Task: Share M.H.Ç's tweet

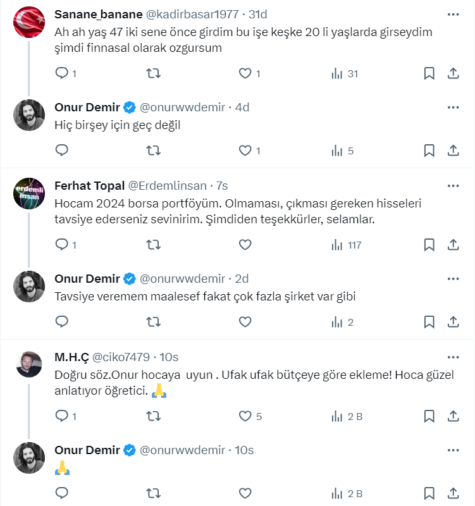Action: [453, 416]
